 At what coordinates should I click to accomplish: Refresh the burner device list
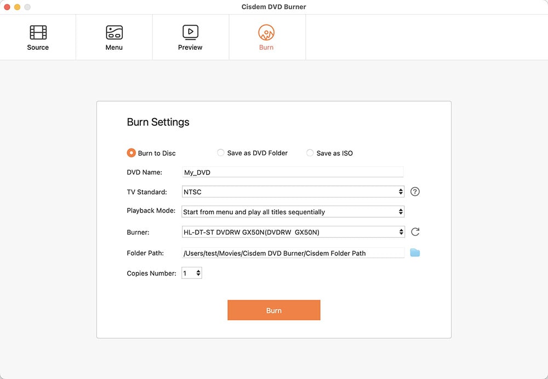point(415,231)
